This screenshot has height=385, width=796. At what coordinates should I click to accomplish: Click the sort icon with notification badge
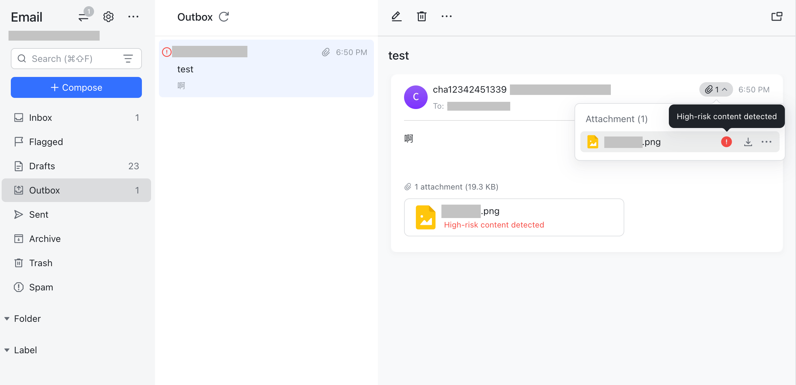click(x=84, y=17)
